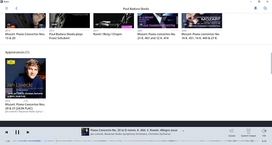Open Mozart: Piano Concertos Nos. 15 & 20 cover

[26, 20]
